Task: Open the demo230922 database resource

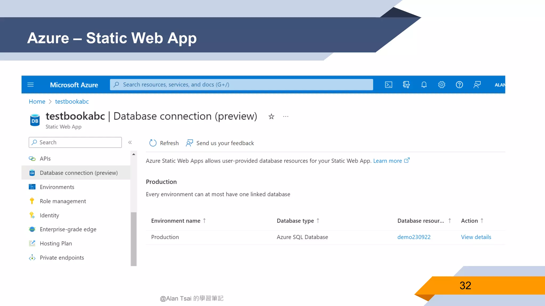Action: 414,237
